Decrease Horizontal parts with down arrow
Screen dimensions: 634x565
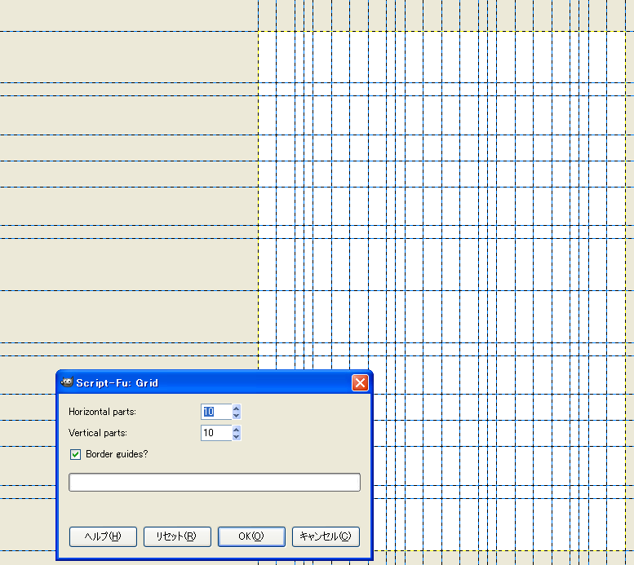(x=237, y=416)
